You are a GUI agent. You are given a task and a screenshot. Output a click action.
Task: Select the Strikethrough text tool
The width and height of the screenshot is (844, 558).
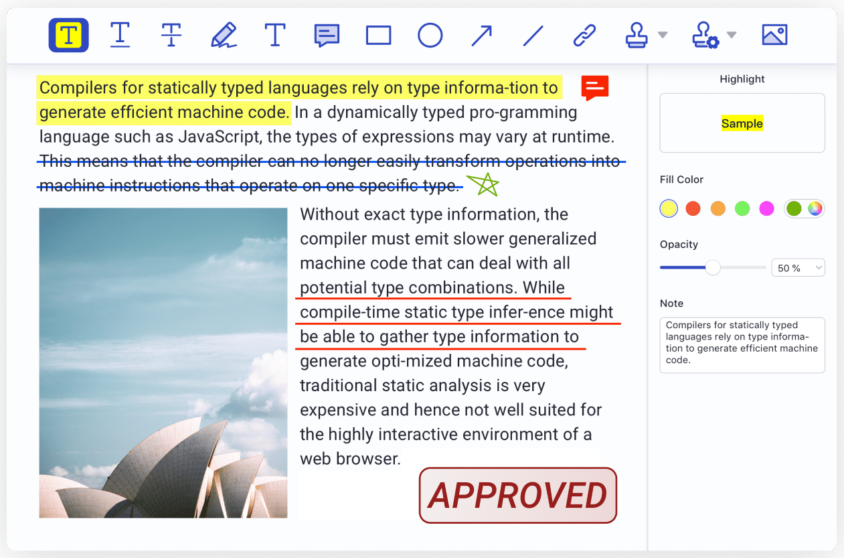[x=171, y=35]
